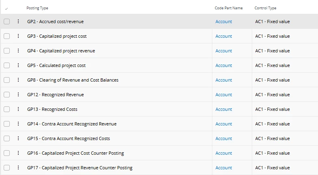Viewport: 318px width, 175px height.
Task: Open kebab menu for GP2 Accrued cost/revenue row
Action: click(x=18, y=21)
